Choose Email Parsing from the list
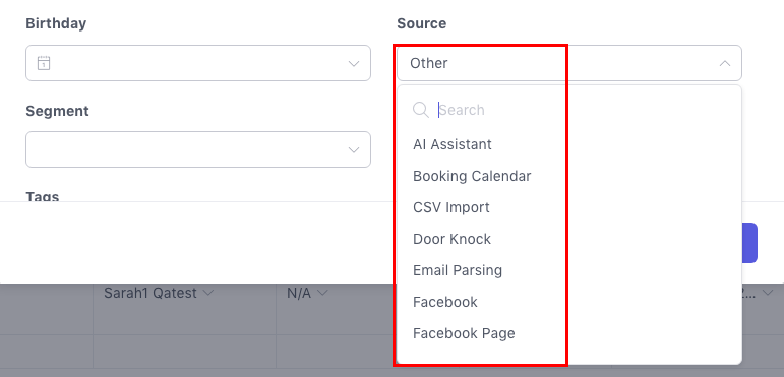 457,271
